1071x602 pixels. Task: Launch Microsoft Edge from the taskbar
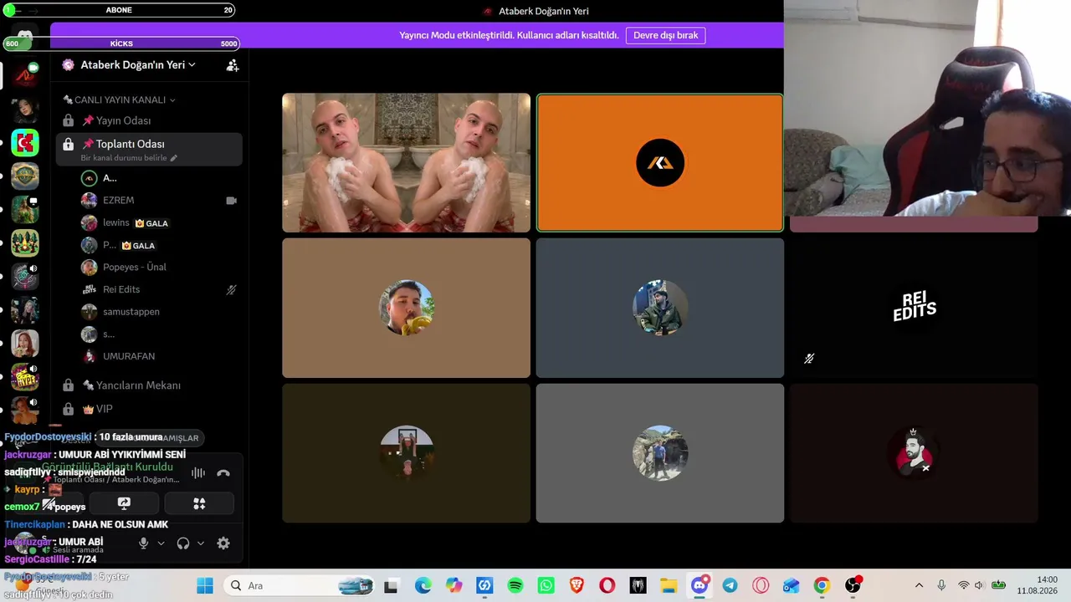coord(423,586)
